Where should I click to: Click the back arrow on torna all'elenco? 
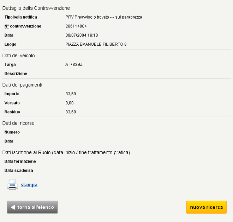[x=13, y=207]
